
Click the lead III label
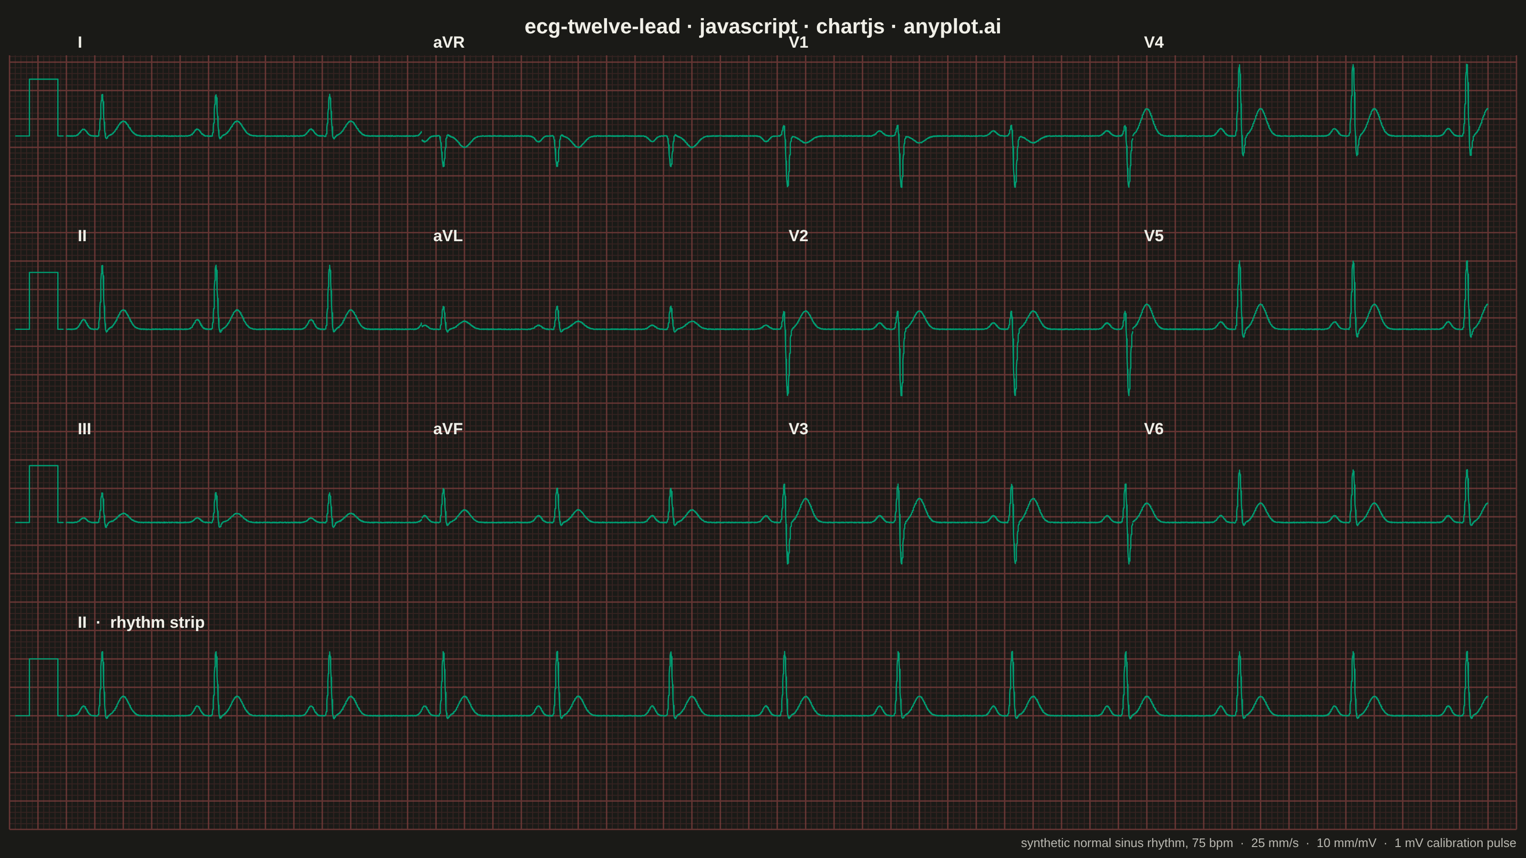click(x=84, y=429)
